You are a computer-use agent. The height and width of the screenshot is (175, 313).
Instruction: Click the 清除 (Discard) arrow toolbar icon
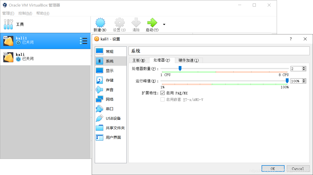136,23
